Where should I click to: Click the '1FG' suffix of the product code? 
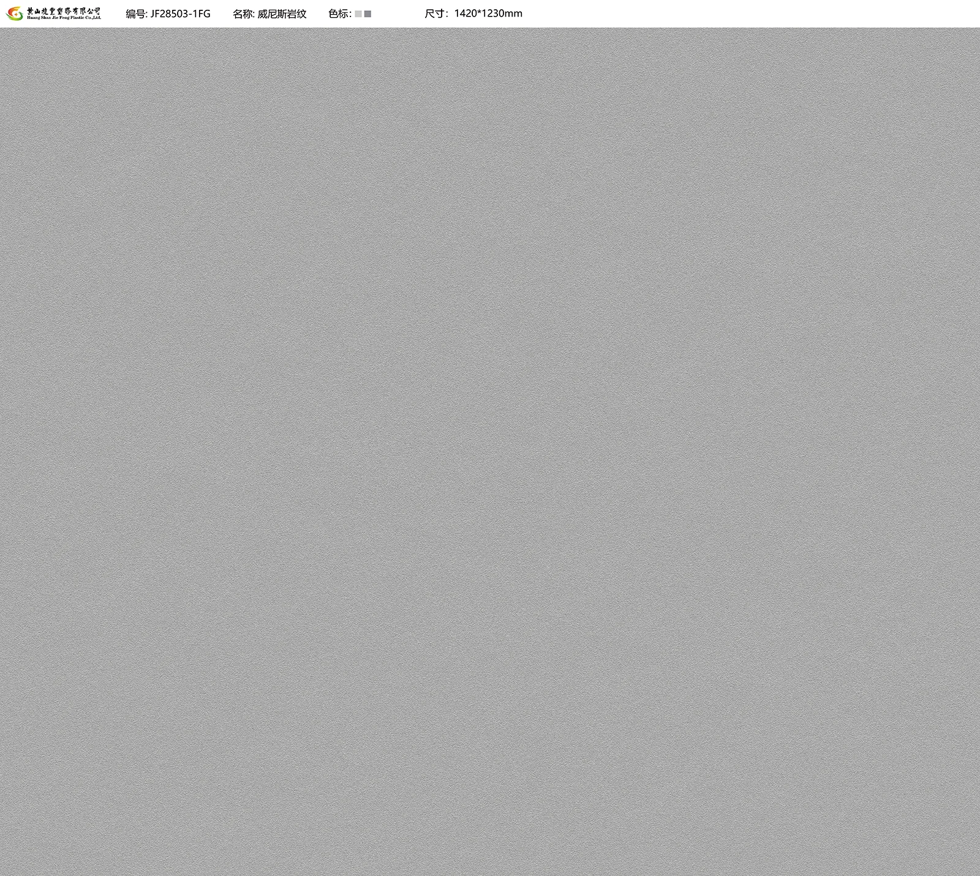click(202, 13)
